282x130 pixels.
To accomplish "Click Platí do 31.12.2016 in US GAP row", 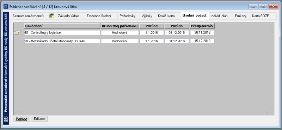I will pos(177,41).
